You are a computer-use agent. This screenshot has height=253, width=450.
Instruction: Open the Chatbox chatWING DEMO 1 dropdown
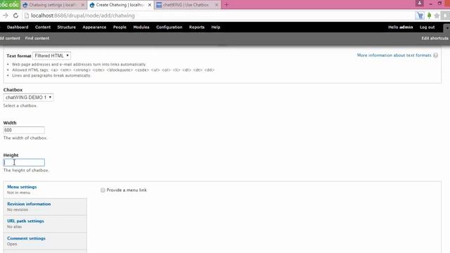click(x=28, y=98)
